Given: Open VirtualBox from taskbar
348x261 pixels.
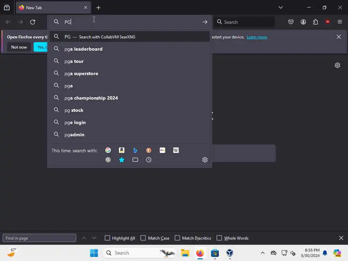Looking at the screenshot, I should point(230,253).
